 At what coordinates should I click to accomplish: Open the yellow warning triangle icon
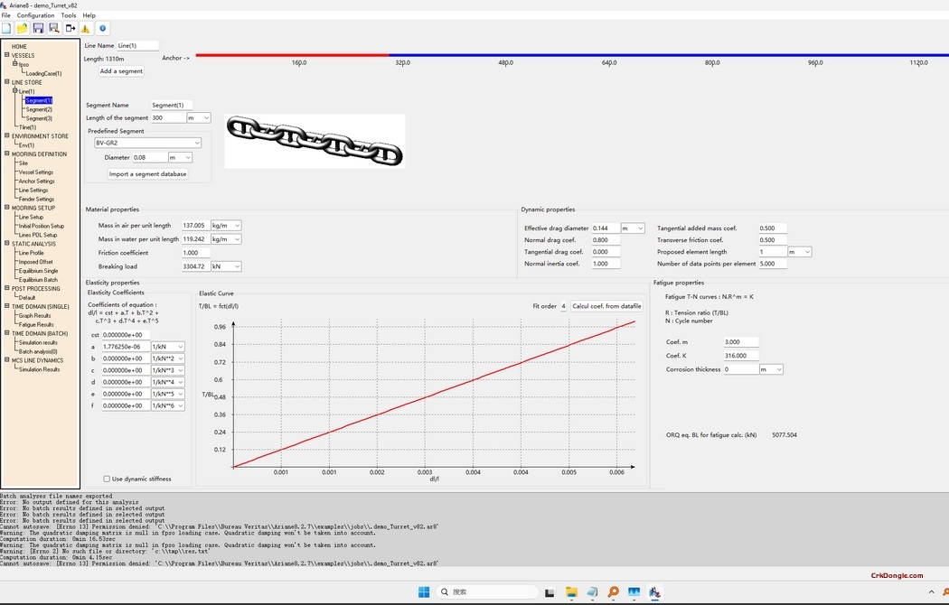tap(86, 29)
